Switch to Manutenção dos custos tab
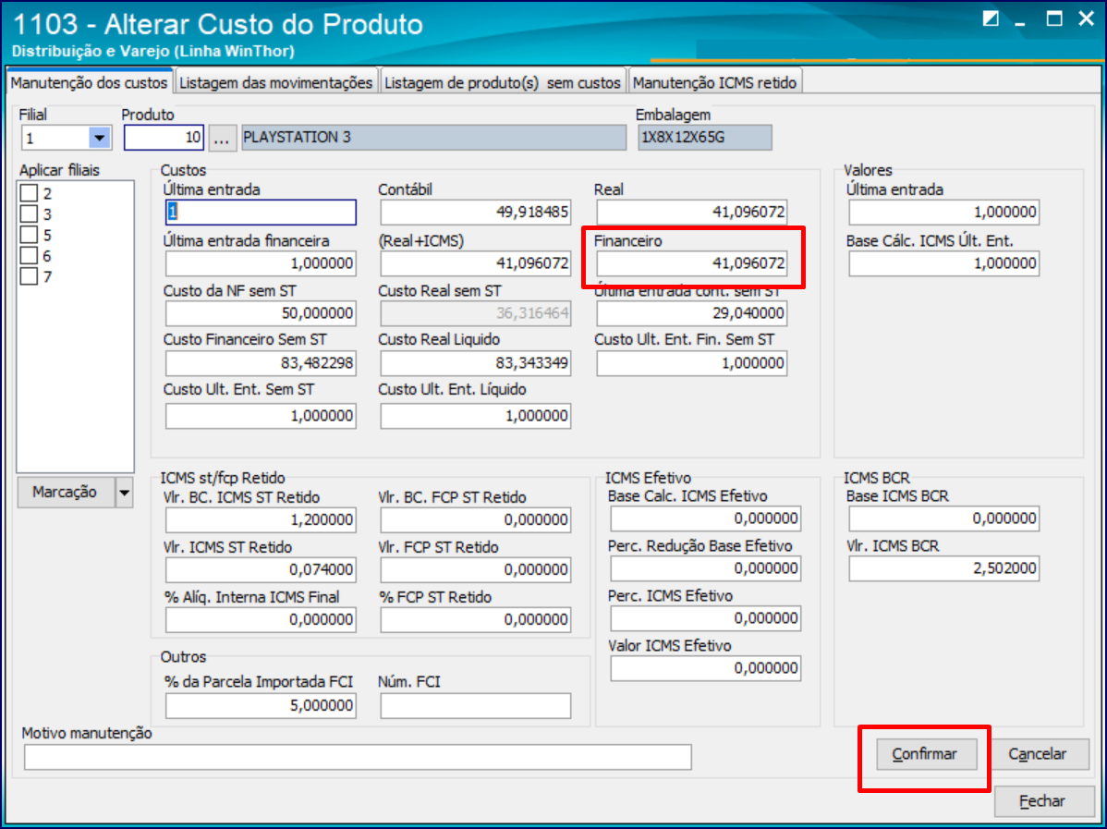This screenshot has width=1107, height=829. (x=89, y=82)
